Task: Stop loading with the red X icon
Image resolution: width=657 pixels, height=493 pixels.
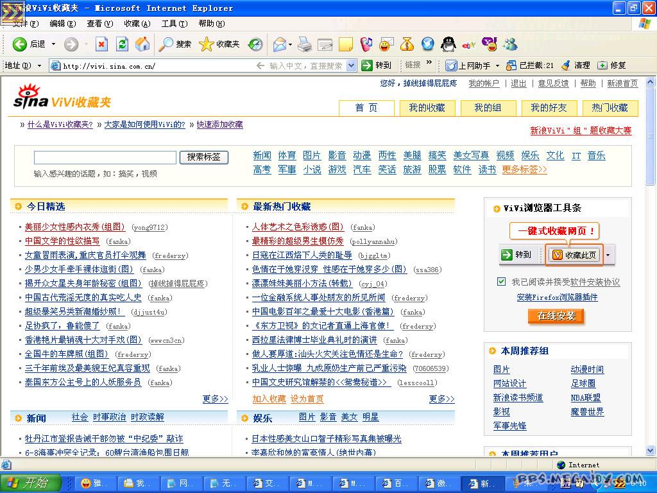Action: coord(101,44)
